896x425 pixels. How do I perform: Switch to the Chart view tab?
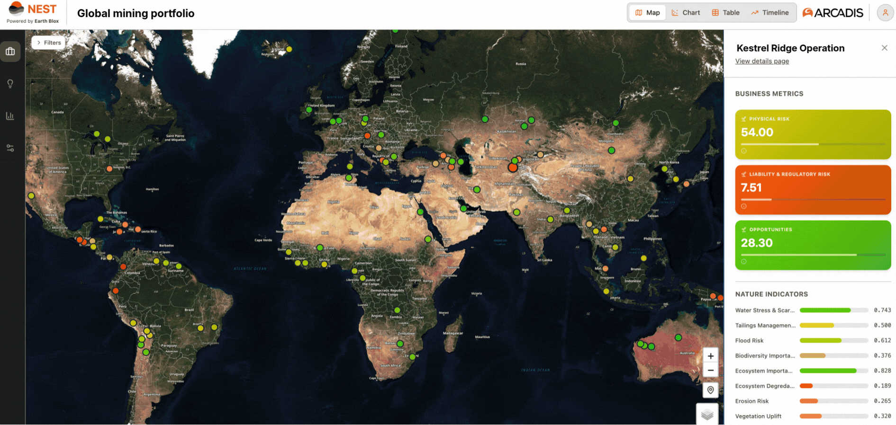point(686,13)
